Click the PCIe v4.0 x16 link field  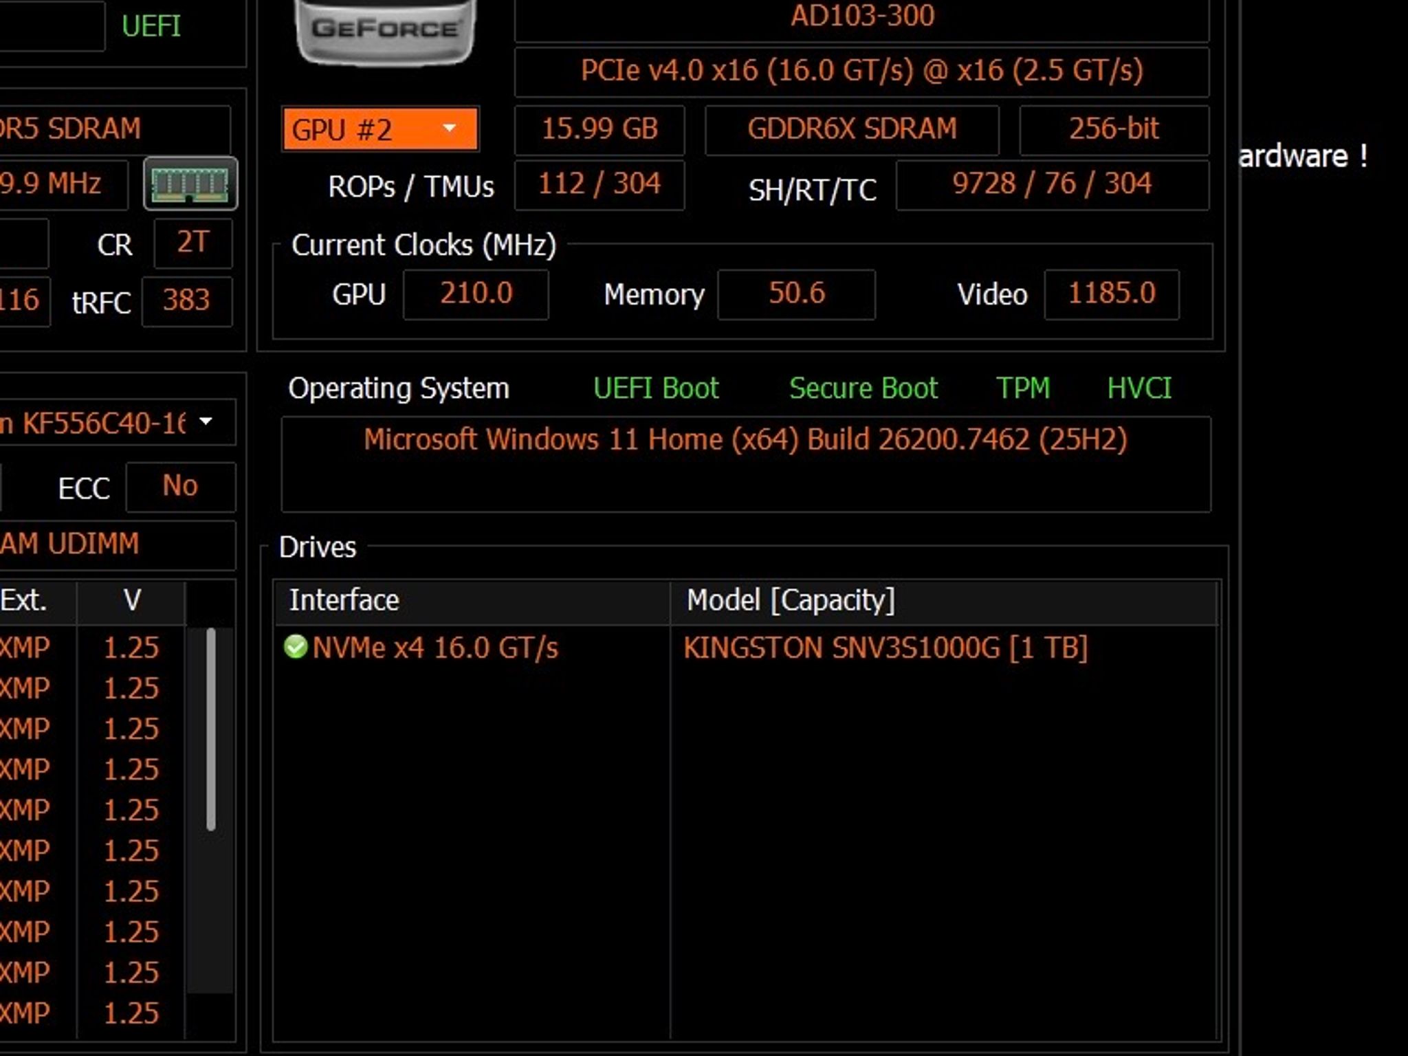(862, 71)
